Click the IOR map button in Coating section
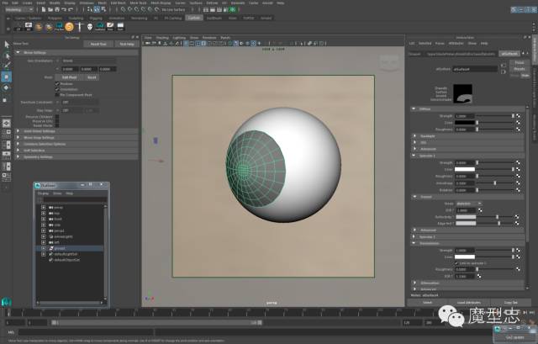 tap(480, 210)
